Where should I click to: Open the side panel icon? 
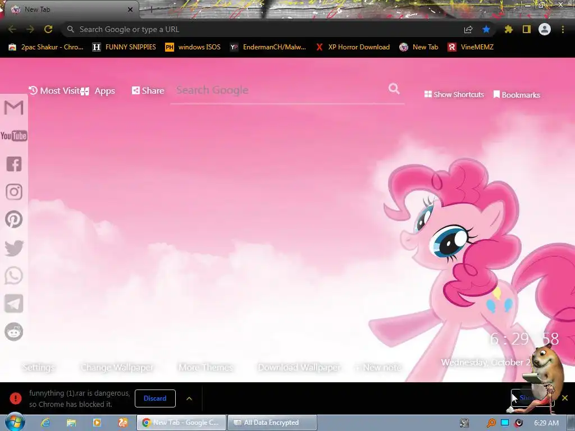(x=527, y=29)
